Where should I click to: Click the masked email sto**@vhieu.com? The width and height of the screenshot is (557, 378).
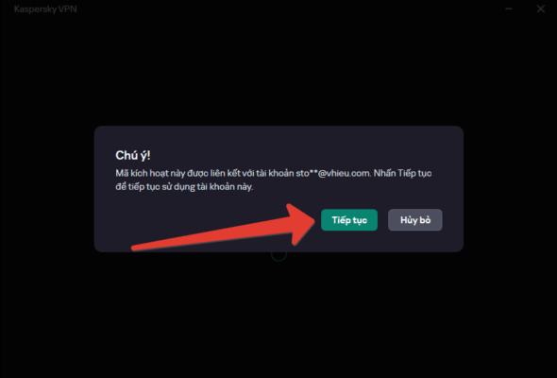333,173
